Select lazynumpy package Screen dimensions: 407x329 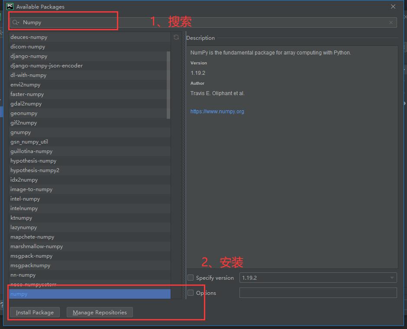[90, 227]
